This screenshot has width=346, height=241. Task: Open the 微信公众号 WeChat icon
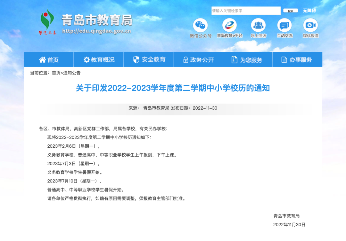pyautogui.click(x=200, y=25)
